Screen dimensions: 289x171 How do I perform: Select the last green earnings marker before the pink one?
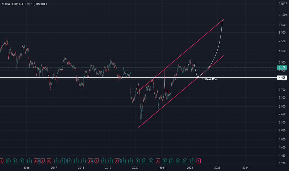click(192, 161)
